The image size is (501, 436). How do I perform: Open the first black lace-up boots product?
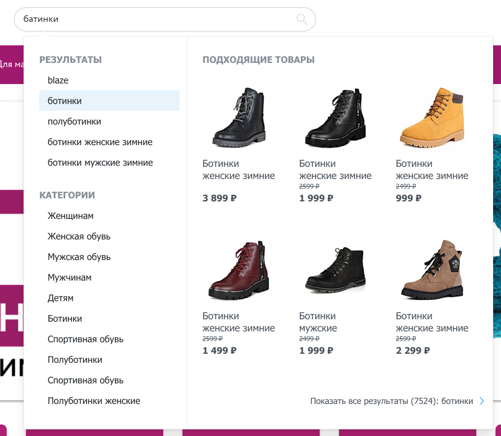pyautogui.click(x=239, y=119)
